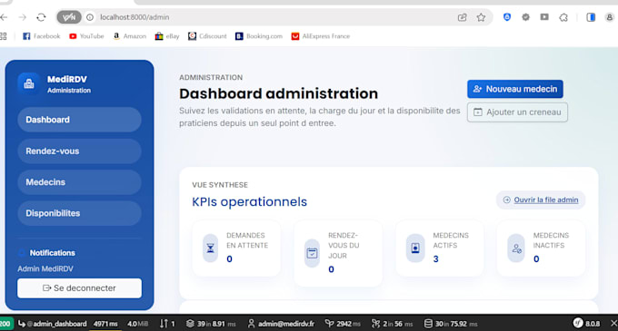
Task: Open the @admin_dashboard route entry
Action: 53,324
